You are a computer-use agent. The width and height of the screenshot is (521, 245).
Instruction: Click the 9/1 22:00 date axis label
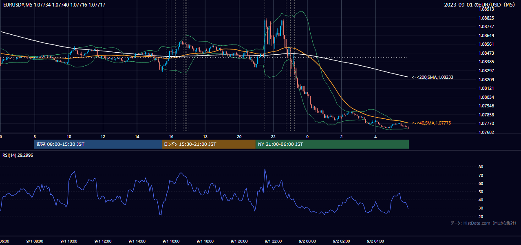pyautogui.click(x=274, y=241)
